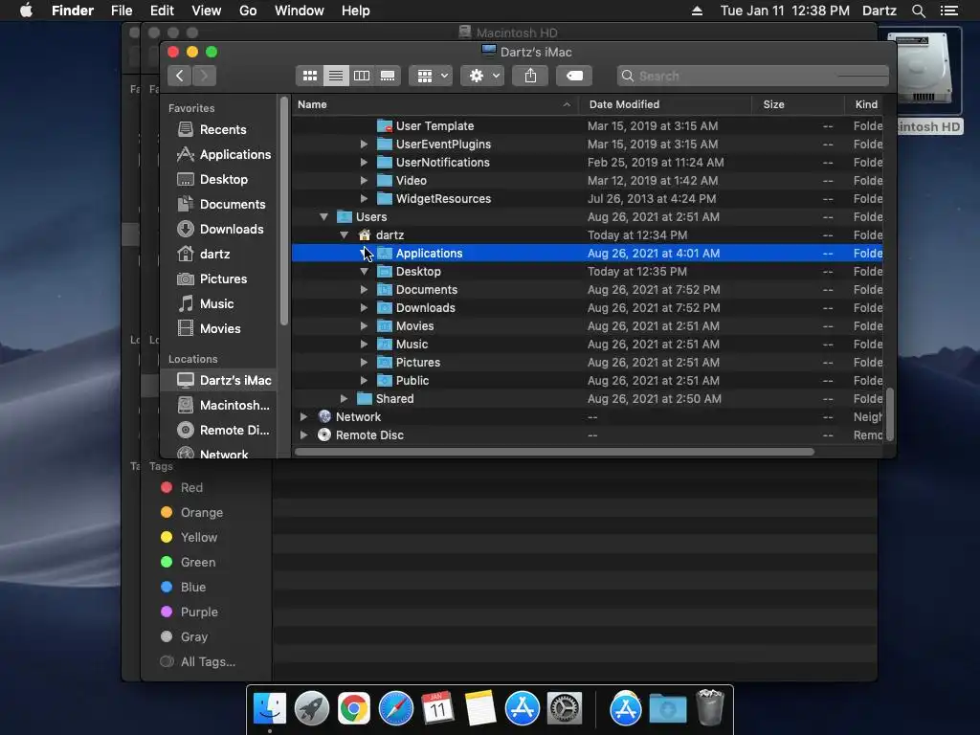Open the Edit menu
This screenshot has width=980, height=735.
162,11
